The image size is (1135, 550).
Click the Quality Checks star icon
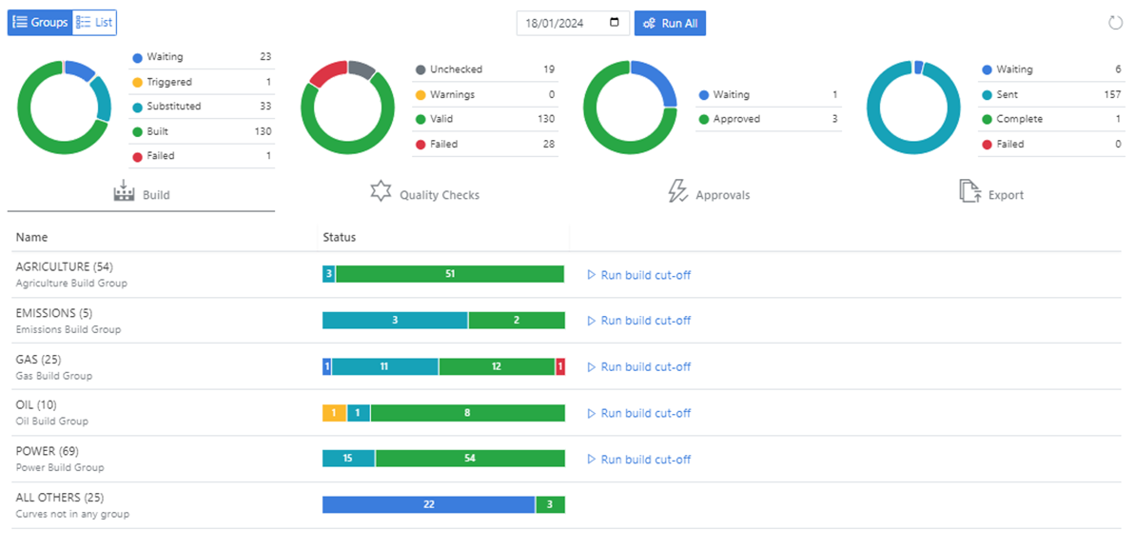point(381,190)
